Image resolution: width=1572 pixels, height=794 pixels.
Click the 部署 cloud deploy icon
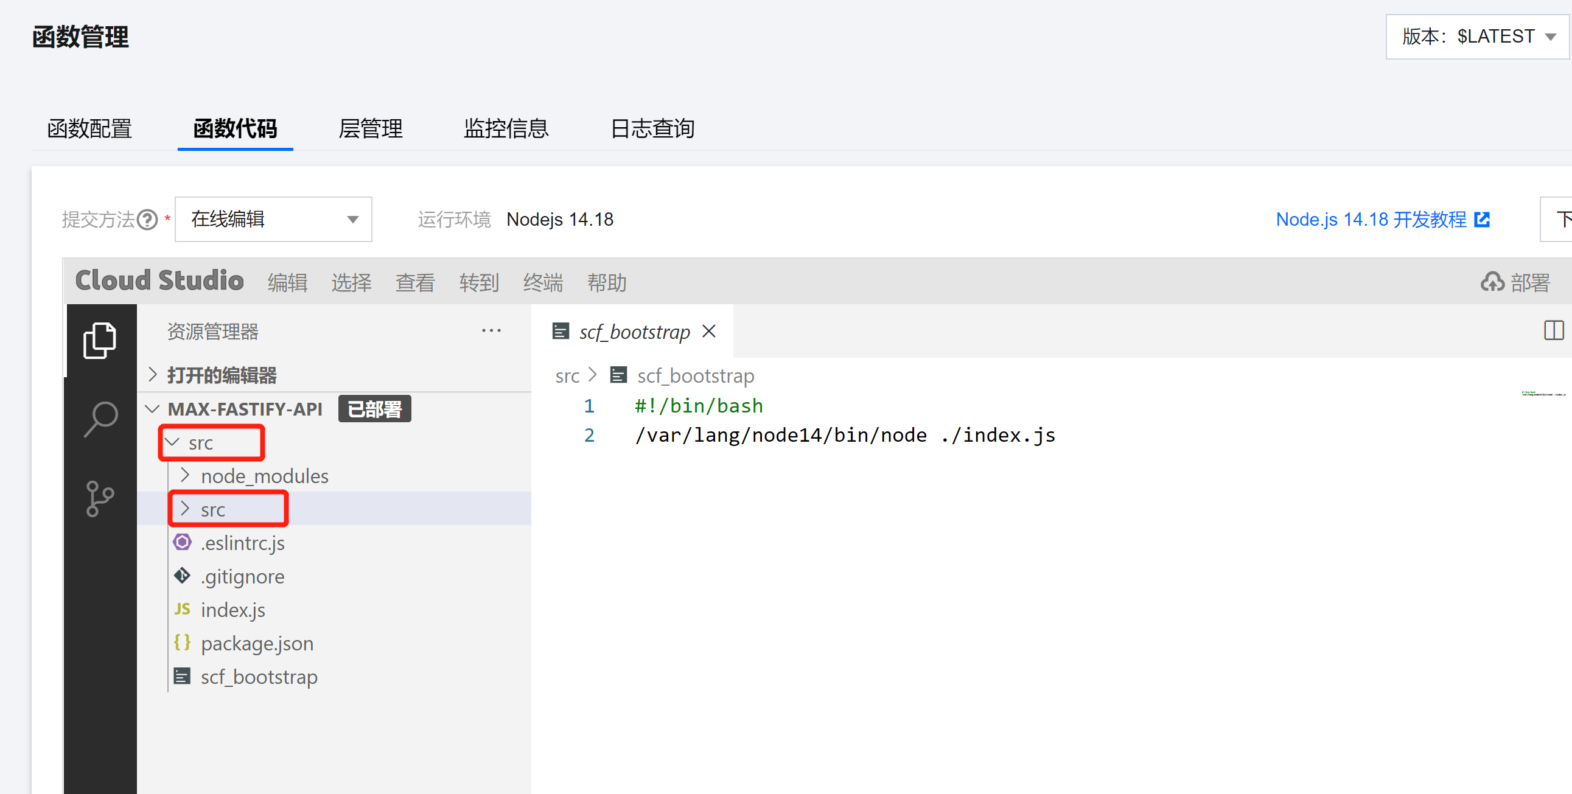coord(1492,282)
